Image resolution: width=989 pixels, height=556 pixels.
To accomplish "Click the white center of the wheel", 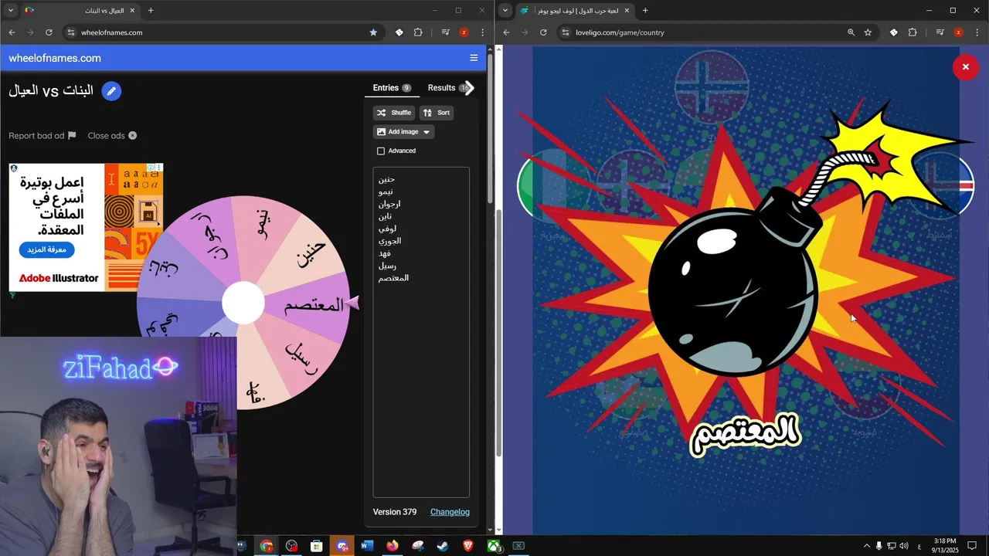I will click(243, 303).
